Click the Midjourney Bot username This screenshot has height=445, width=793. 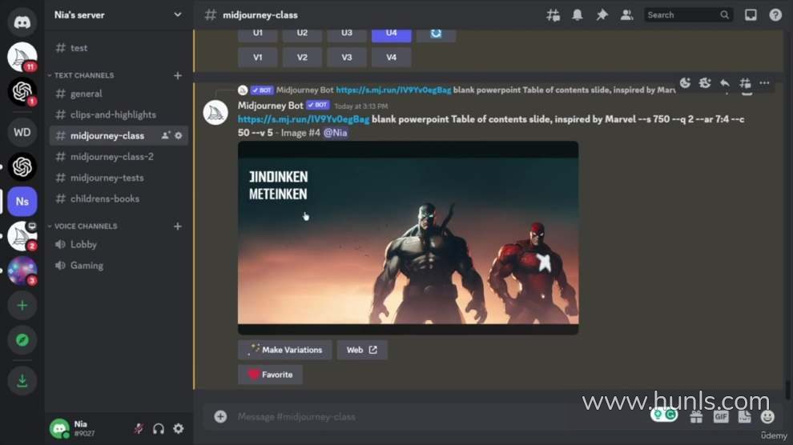(271, 106)
